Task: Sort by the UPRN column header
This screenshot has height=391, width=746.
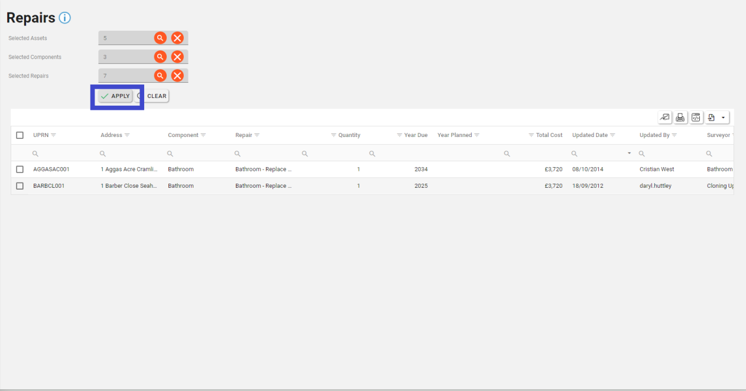Action: pos(40,135)
